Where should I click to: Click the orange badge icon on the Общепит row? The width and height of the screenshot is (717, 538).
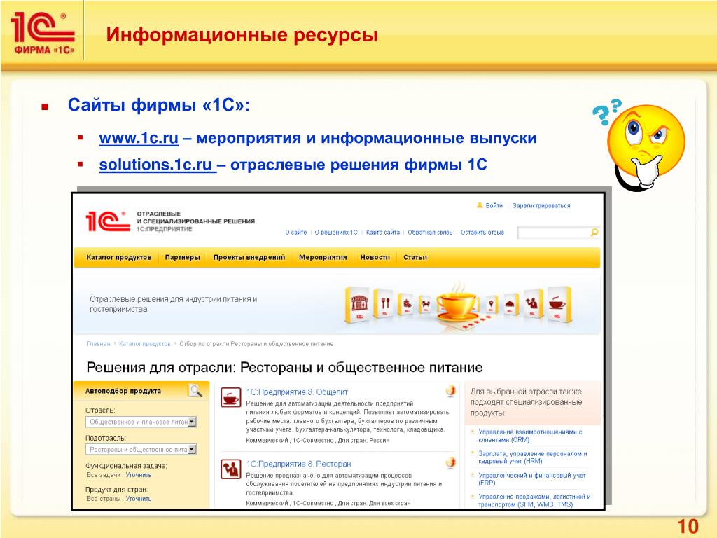pyautogui.click(x=450, y=391)
